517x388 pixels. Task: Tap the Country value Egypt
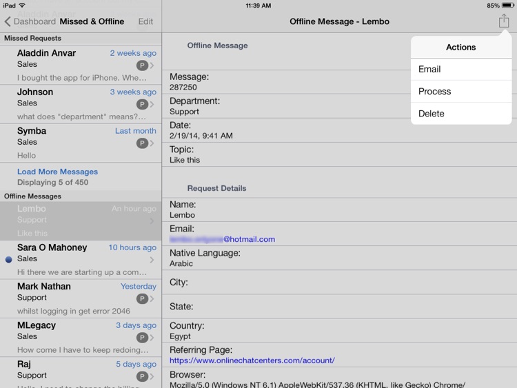(180, 336)
